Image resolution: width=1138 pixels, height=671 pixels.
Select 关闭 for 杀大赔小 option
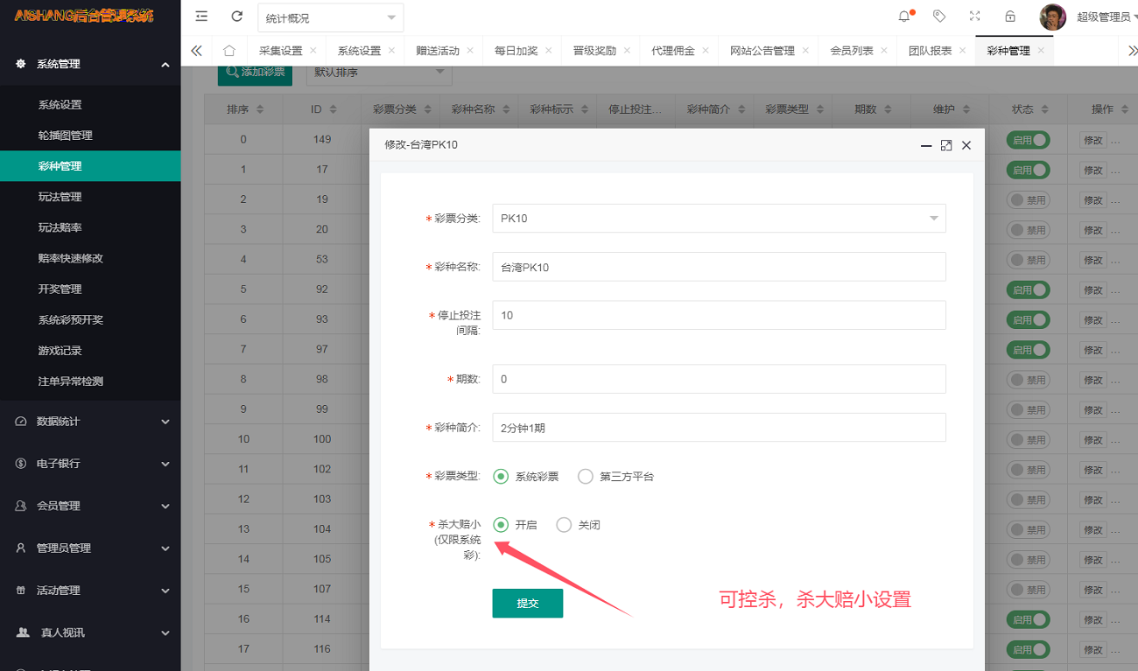point(565,525)
